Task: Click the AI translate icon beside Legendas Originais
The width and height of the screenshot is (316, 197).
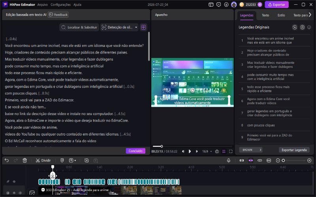Action: (295, 27)
